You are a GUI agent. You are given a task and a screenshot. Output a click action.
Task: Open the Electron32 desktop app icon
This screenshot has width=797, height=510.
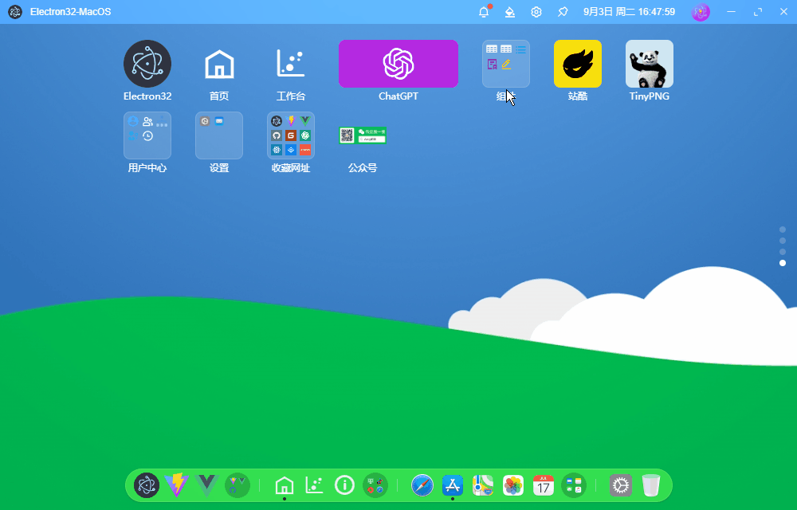click(x=147, y=64)
